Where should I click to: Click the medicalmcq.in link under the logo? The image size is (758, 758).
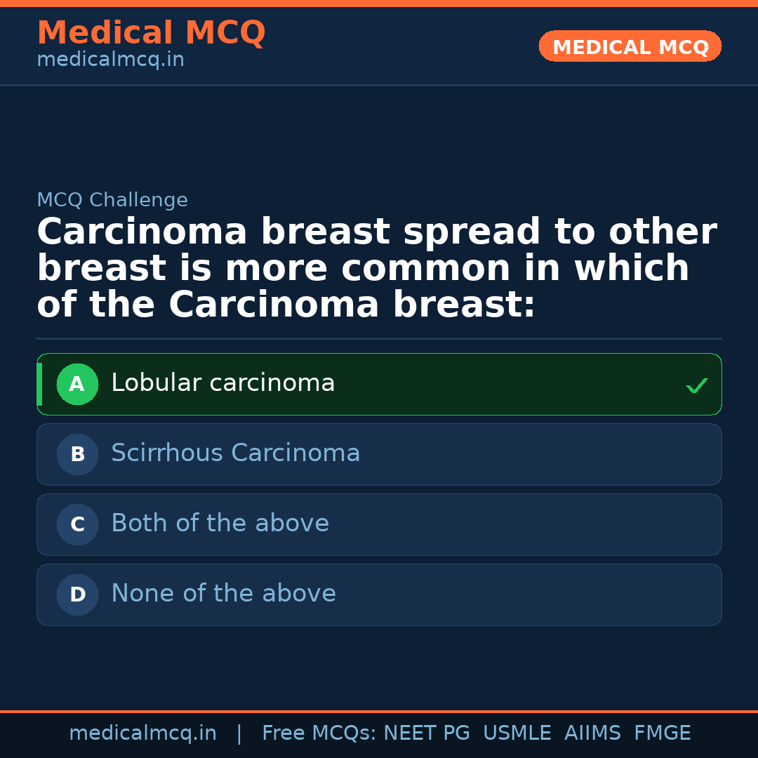(x=110, y=59)
